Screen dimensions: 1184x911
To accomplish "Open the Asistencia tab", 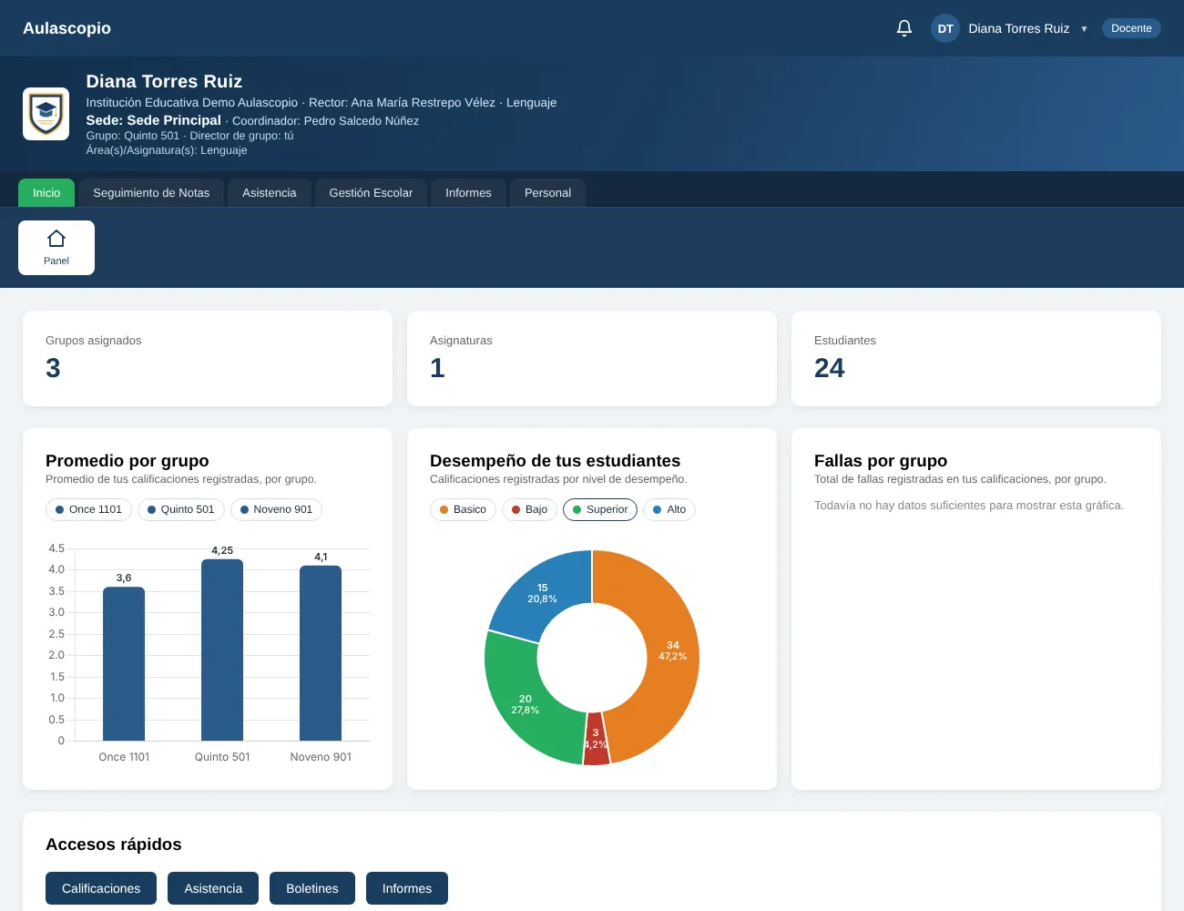I will click(x=270, y=193).
